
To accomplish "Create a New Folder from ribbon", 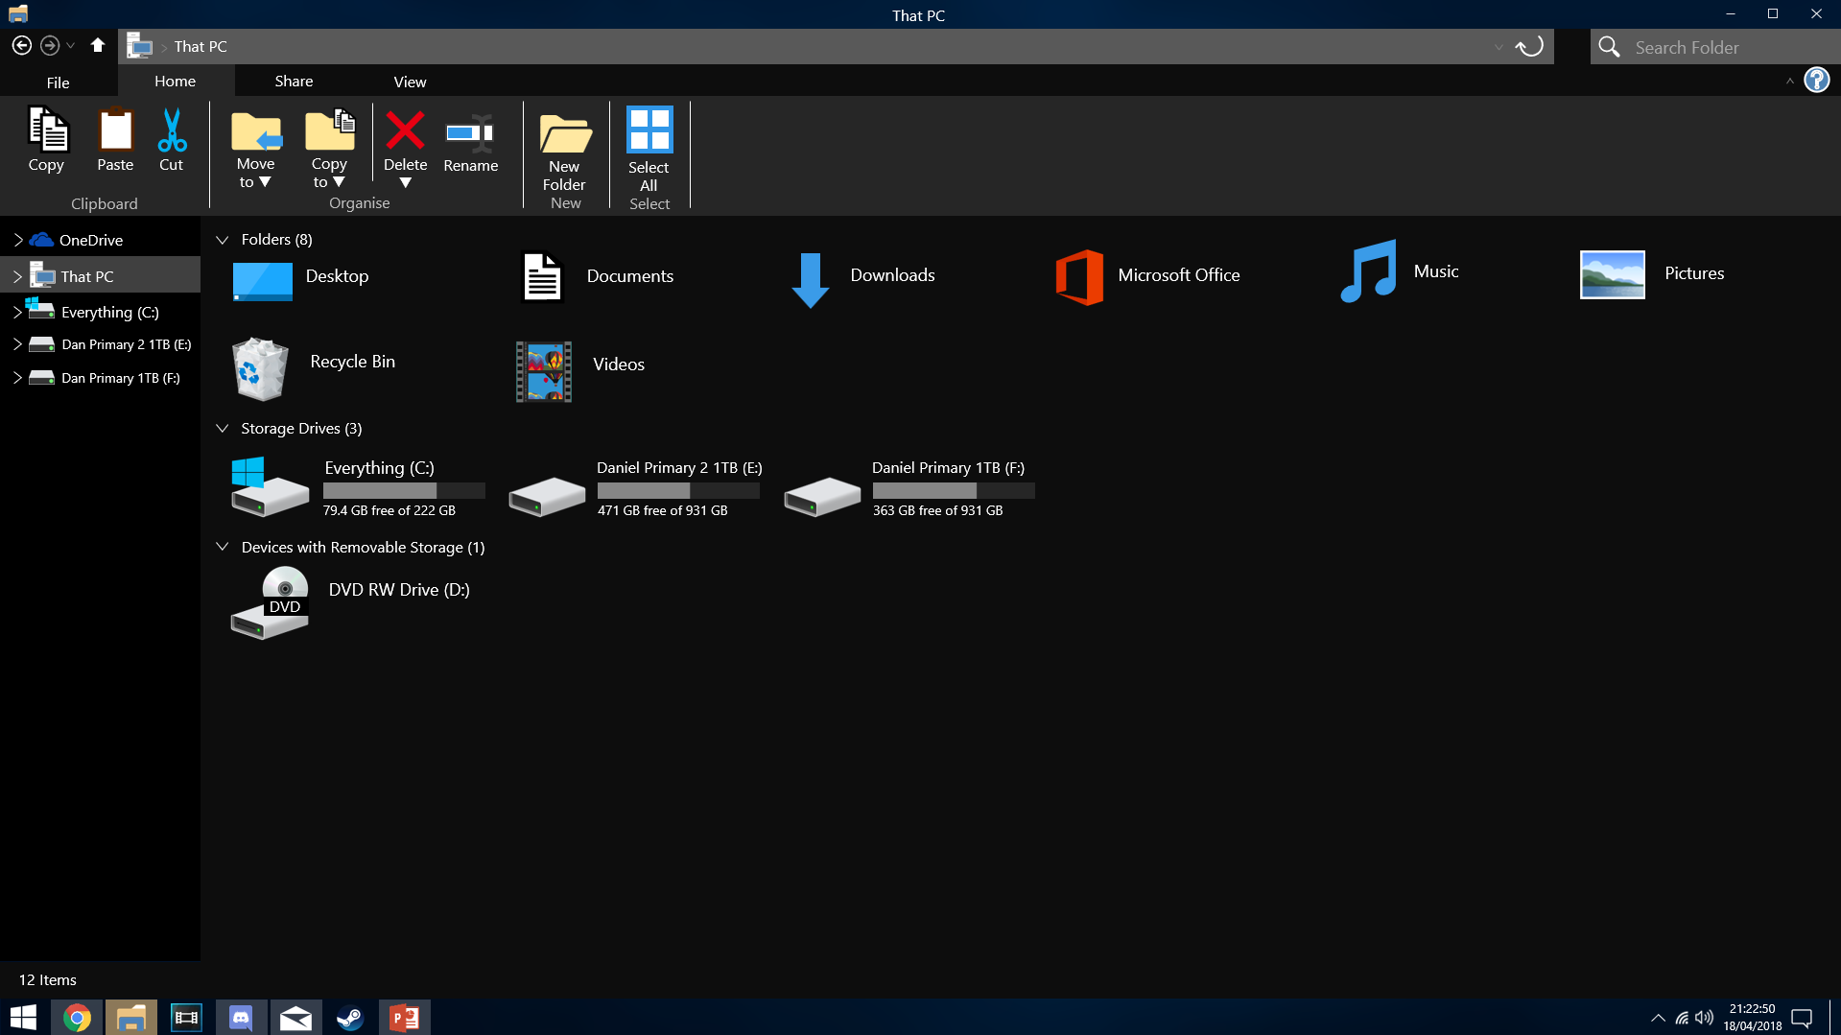I will click(564, 135).
